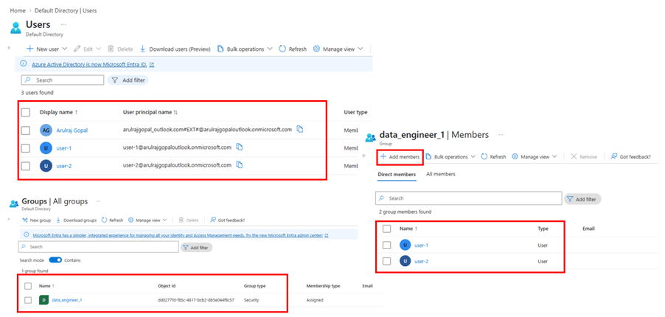The image size is (665, 317).
Task: Click the Add members button
Action: [x=400, y=157]
